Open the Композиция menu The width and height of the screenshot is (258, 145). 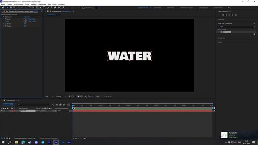click(19, 4)
